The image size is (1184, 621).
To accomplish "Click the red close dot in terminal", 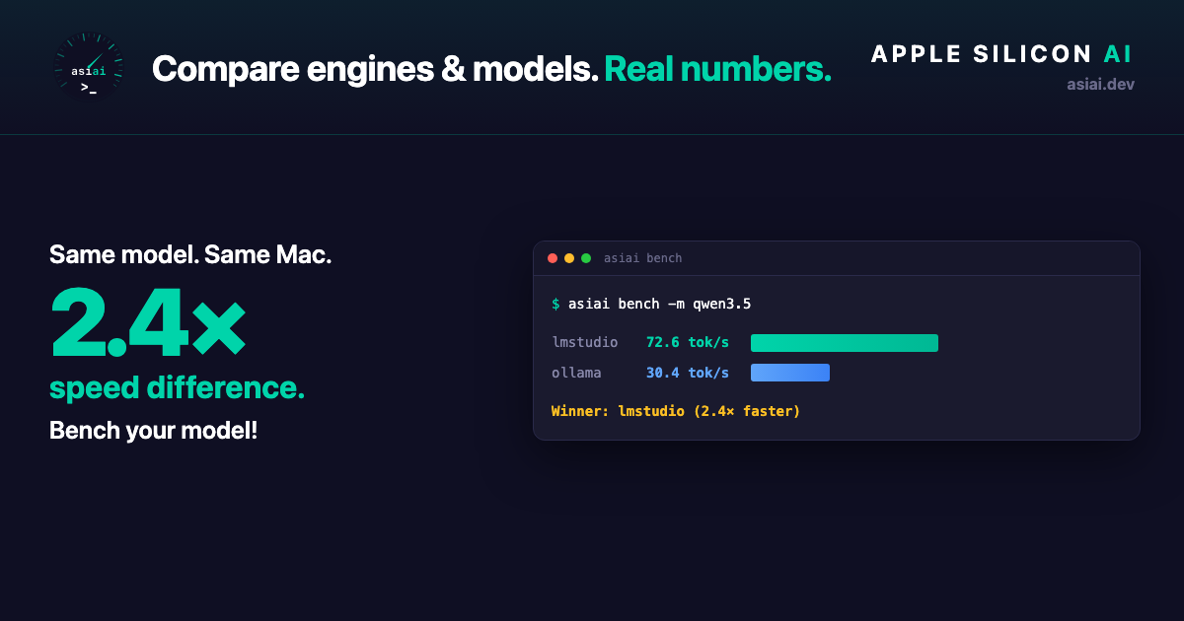I will click(553, 258).
